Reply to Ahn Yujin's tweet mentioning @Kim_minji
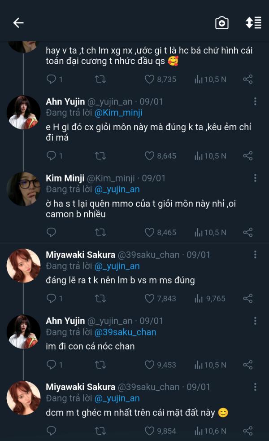269x441 pixels. (52, 156)
